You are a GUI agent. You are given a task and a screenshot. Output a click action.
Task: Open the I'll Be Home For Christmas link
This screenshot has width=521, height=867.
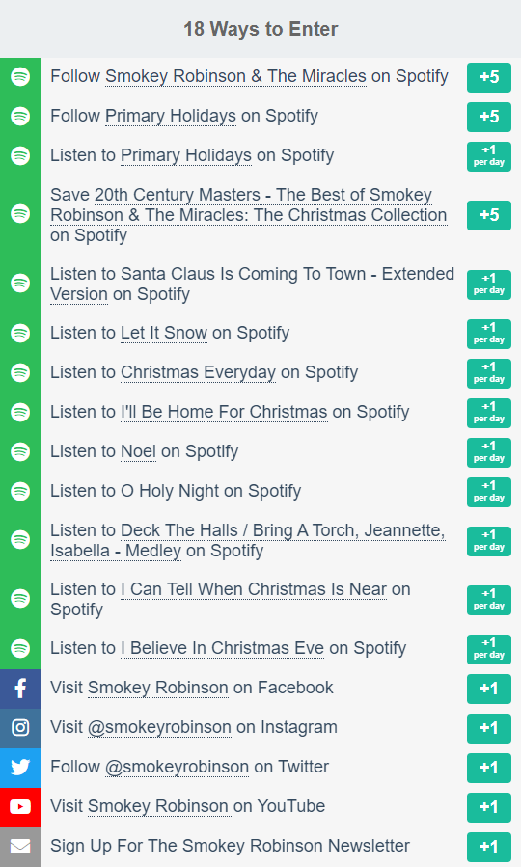[x=224, y=412]
